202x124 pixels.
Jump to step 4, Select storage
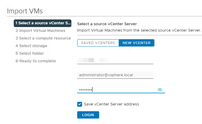point(31,46)
